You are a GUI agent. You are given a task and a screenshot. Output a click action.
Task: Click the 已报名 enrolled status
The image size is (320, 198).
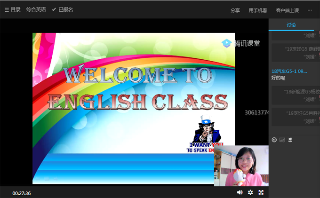click(63, 9)
